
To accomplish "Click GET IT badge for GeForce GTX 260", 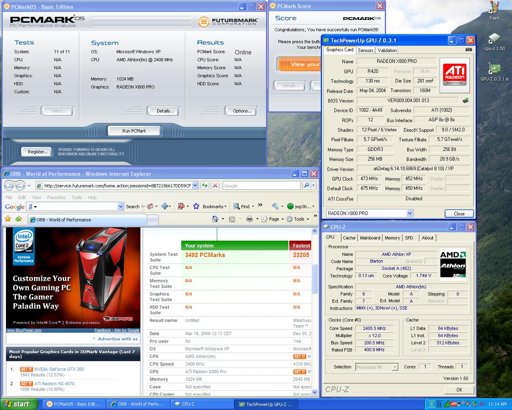I will 26,369.
